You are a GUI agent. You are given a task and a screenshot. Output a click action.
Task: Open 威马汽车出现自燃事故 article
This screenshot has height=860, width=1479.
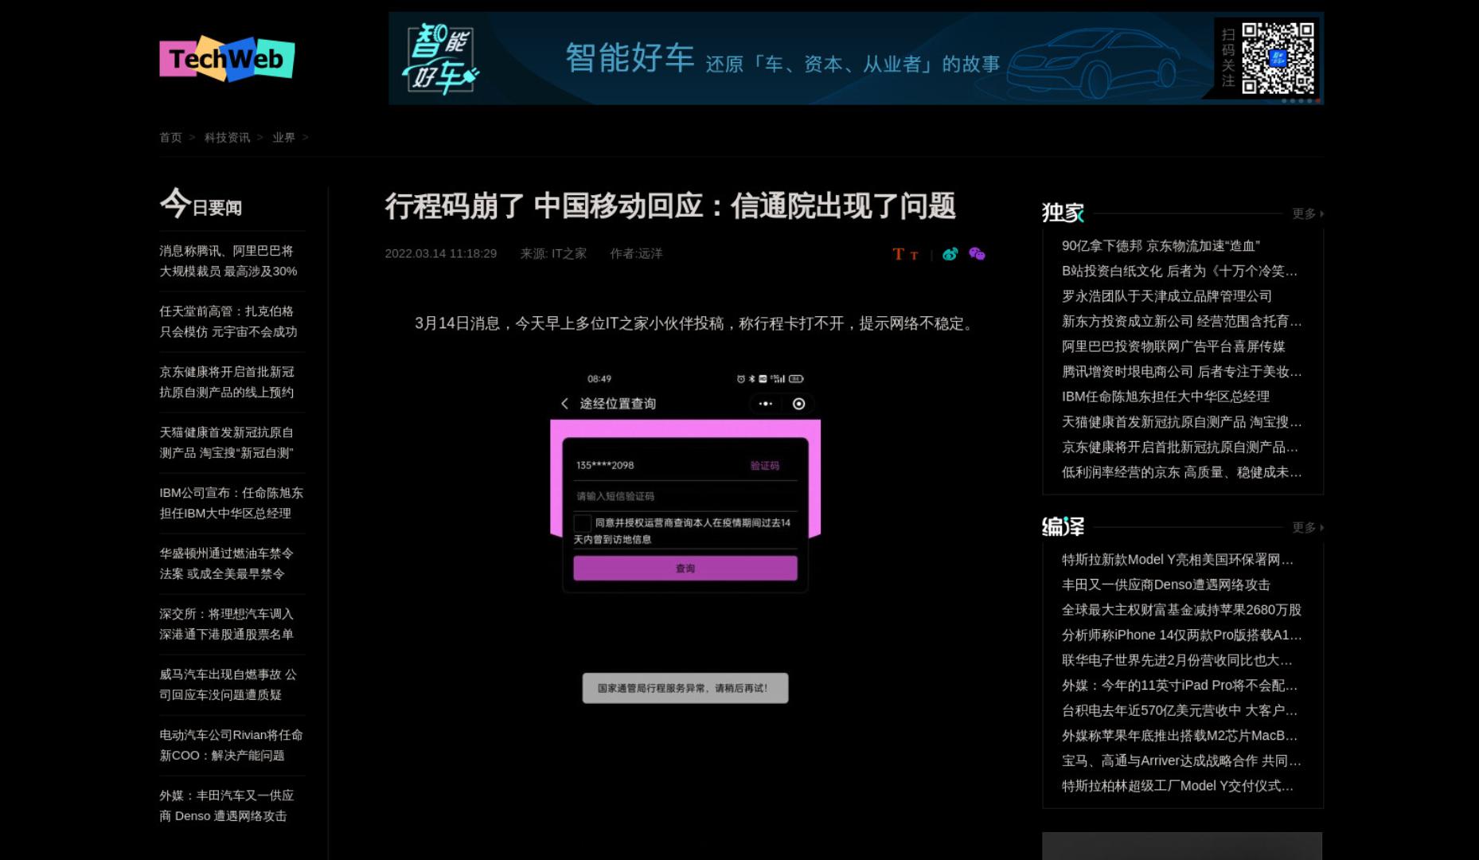[x=228, y=684]
